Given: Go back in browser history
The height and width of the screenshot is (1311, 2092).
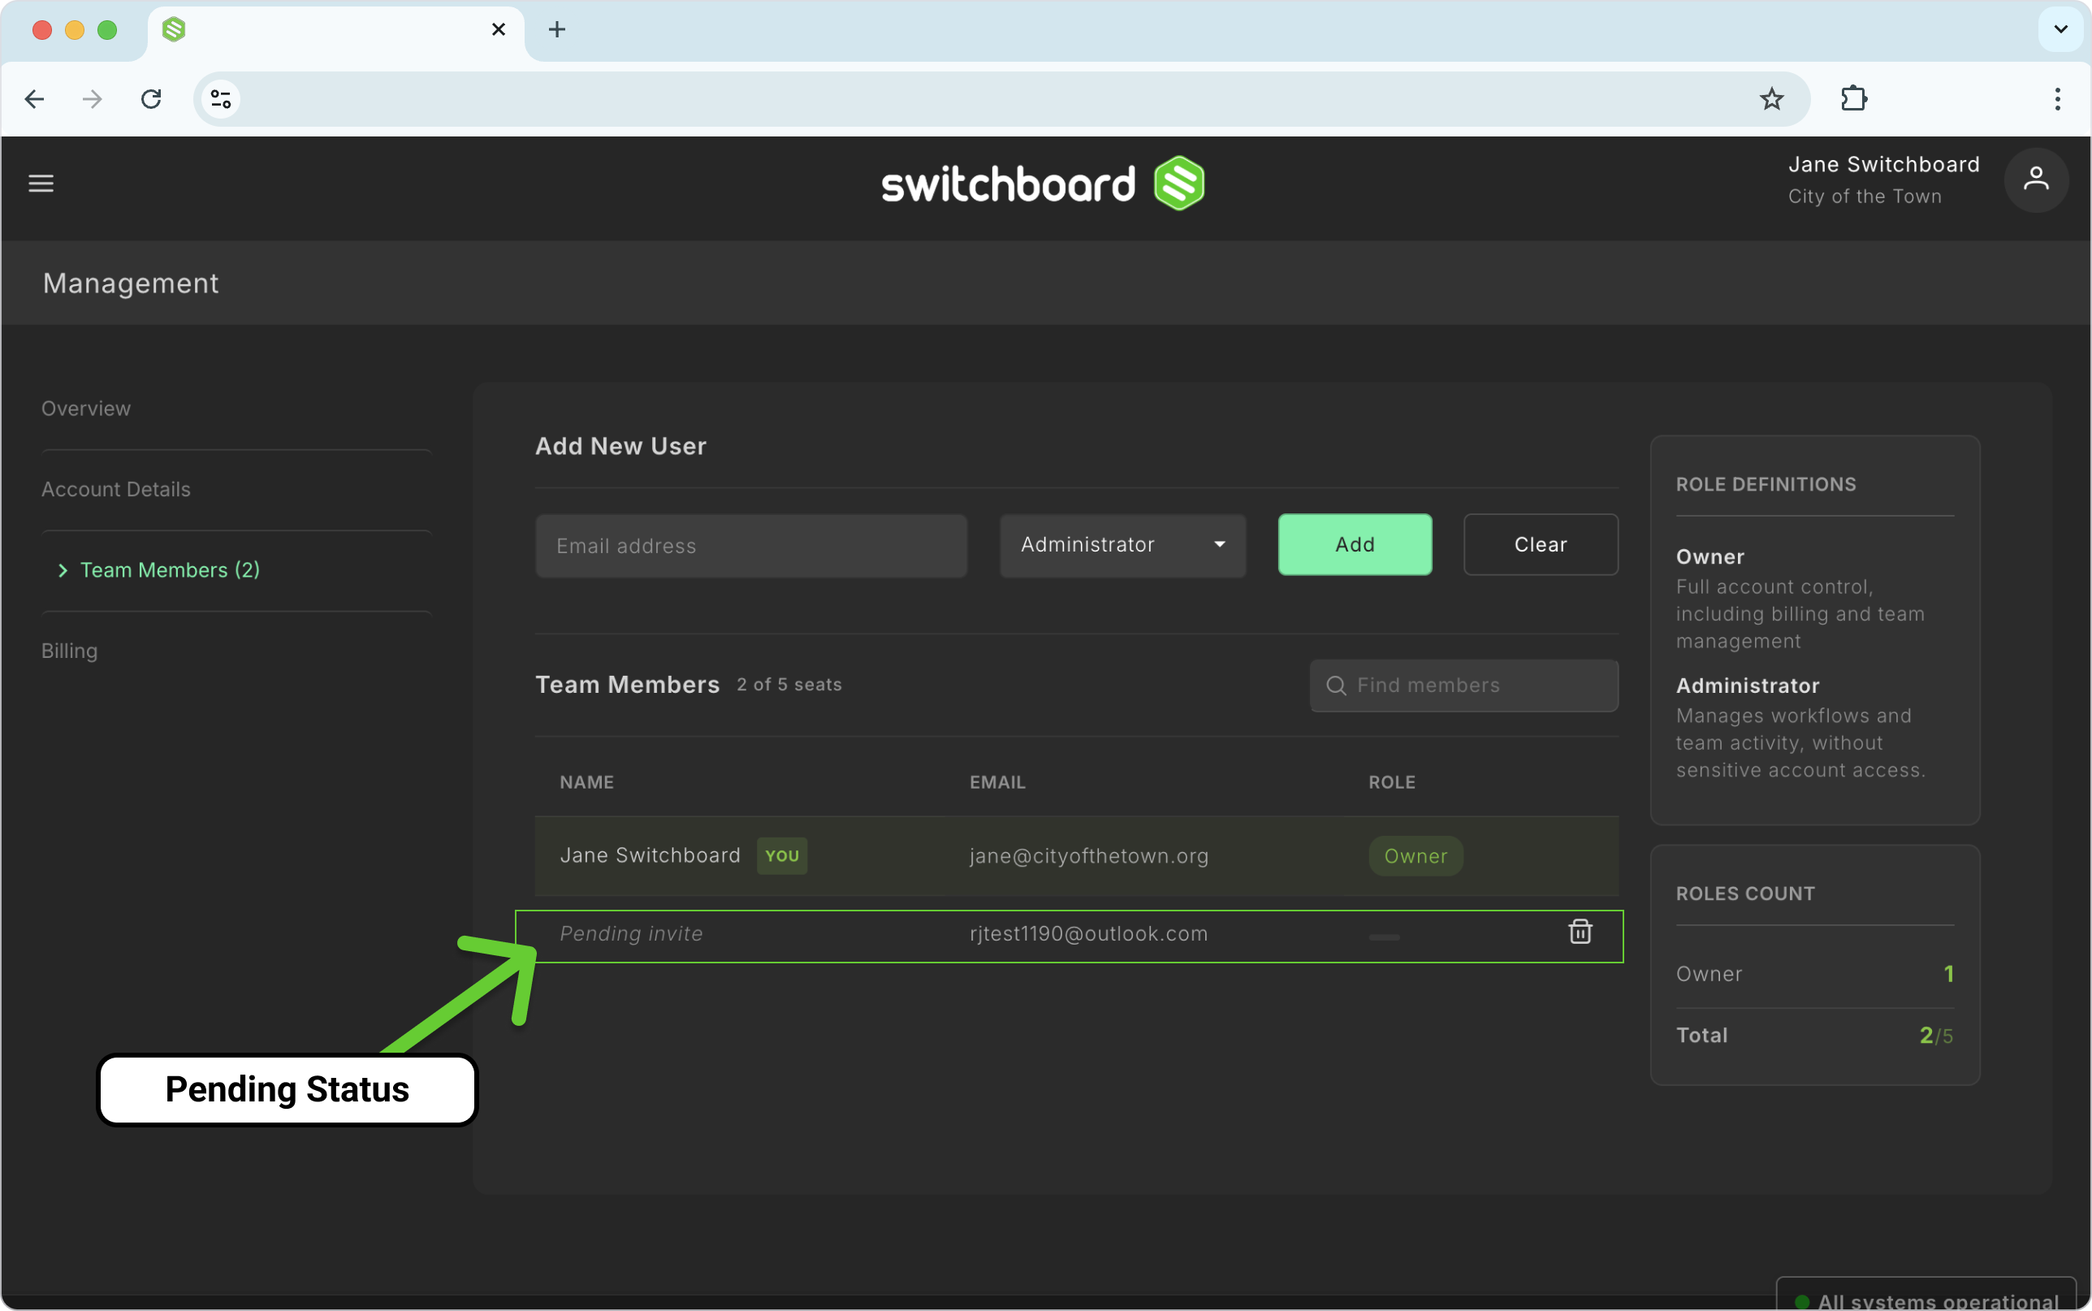Looking at the screenshot, I should coord(35,99).
